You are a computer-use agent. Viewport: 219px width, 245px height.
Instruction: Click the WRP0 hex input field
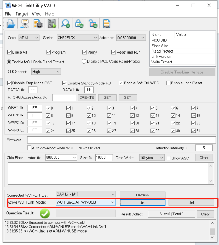34,108
